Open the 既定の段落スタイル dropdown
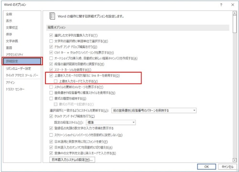The width and height of the screenshot is (239, 172). (111, 122)
